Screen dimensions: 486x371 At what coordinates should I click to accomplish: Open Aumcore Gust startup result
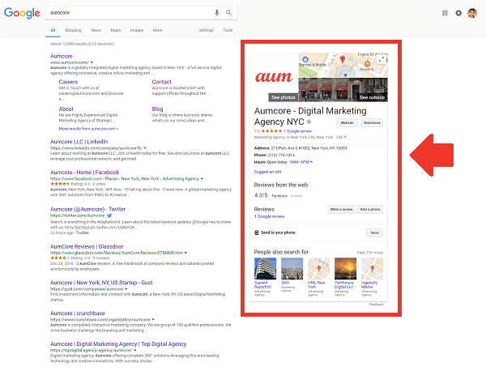tap(101, 283)
